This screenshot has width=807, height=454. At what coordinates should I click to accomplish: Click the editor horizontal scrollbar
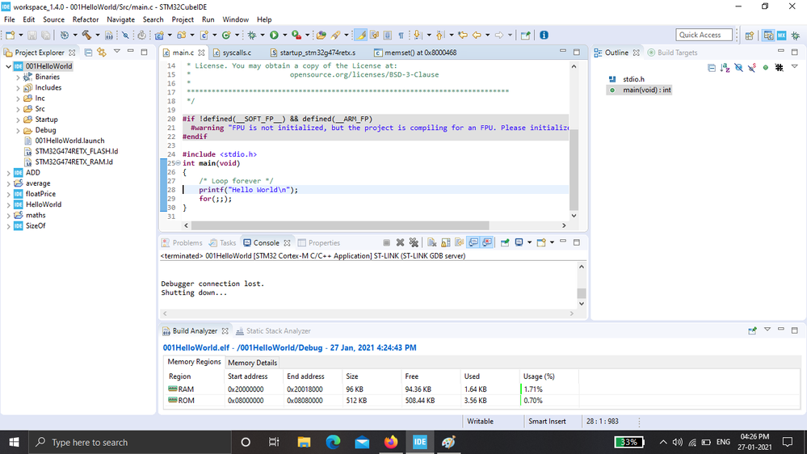click(x=340, y=225)
